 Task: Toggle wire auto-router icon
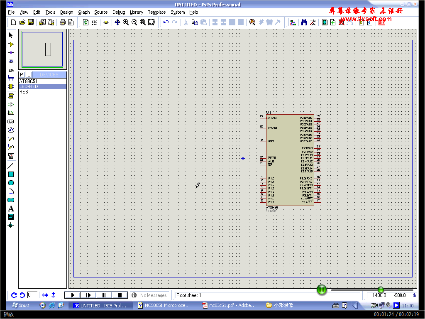(293, 22)
